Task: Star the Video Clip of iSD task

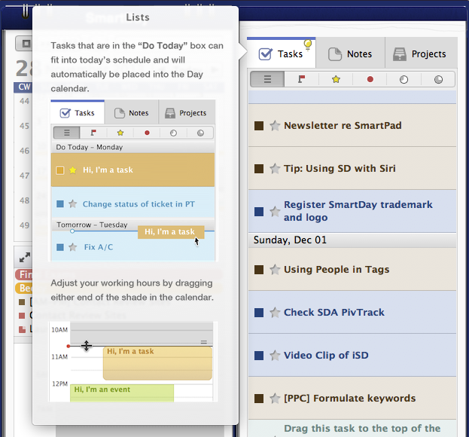Action: pos(275,356)
